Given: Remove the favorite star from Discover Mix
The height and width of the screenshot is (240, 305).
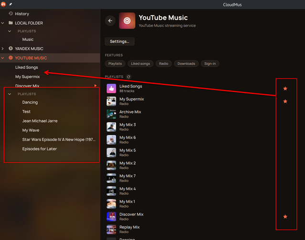Looking at the screenshot, I should click(285, 217).
